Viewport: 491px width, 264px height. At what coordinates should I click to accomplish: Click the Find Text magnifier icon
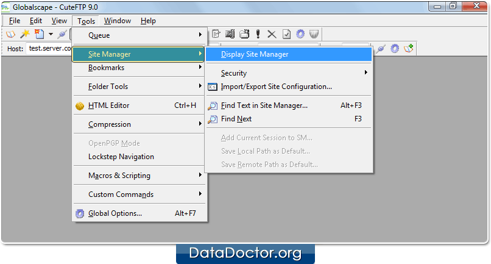pos(213,106)
